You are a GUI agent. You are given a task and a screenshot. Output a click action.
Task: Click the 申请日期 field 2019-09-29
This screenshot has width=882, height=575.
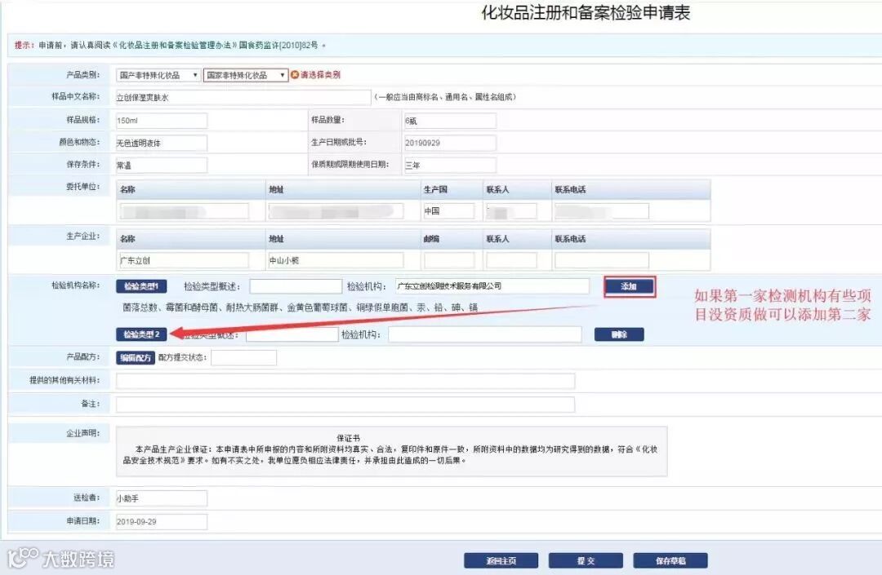coord(162,522)
